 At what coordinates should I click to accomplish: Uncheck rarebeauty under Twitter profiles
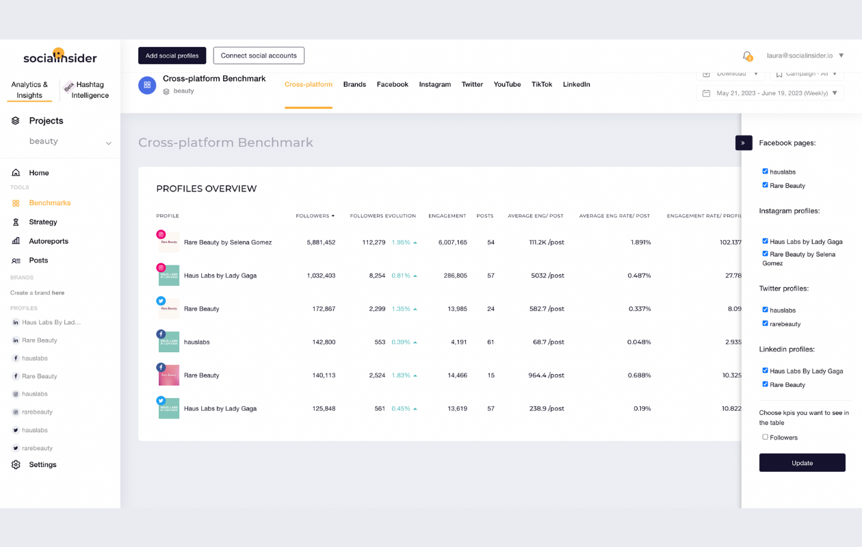tap(765, 323)
